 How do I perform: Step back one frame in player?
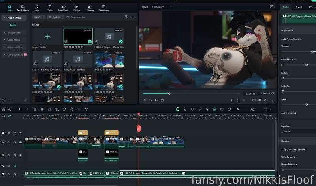(x=144, y=100)
